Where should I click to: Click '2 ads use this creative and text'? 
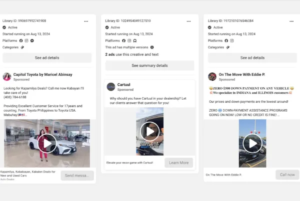pyautogui.click(x=132, y=54)
